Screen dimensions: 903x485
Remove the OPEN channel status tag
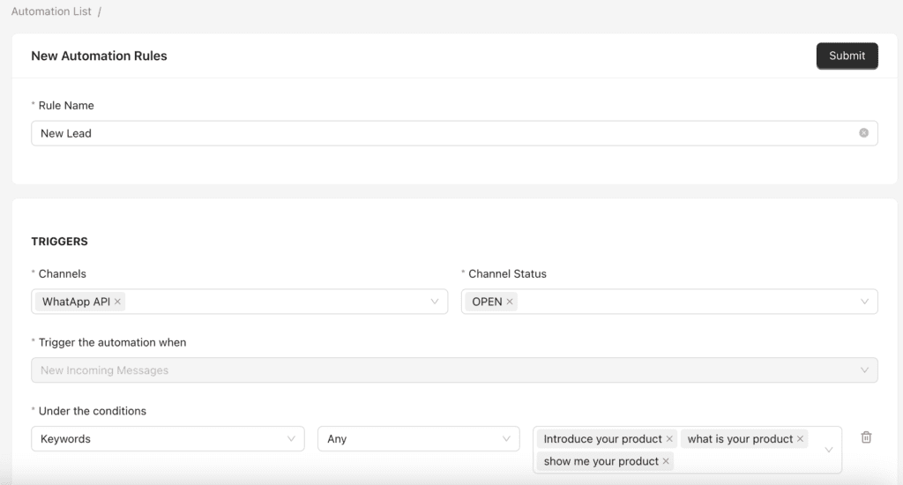coord(509,302)
